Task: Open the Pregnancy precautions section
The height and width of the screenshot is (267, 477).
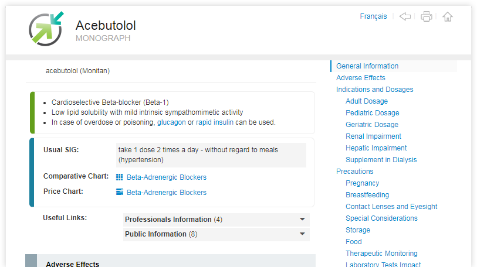Action: coord(363,183)
